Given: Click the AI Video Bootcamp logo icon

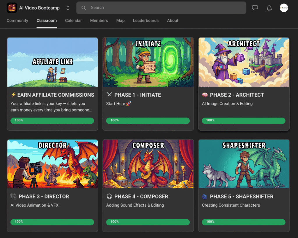Looking at the screenshot, I should coord(12,8).
